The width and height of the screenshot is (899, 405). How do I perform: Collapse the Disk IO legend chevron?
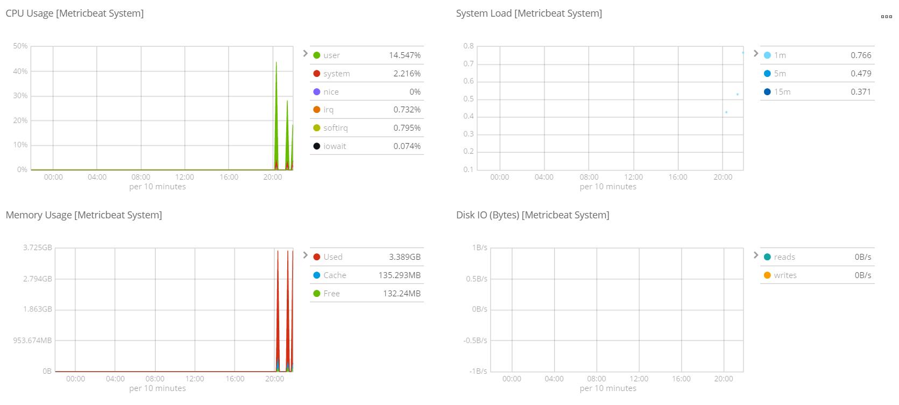click(x=755, y=255)
